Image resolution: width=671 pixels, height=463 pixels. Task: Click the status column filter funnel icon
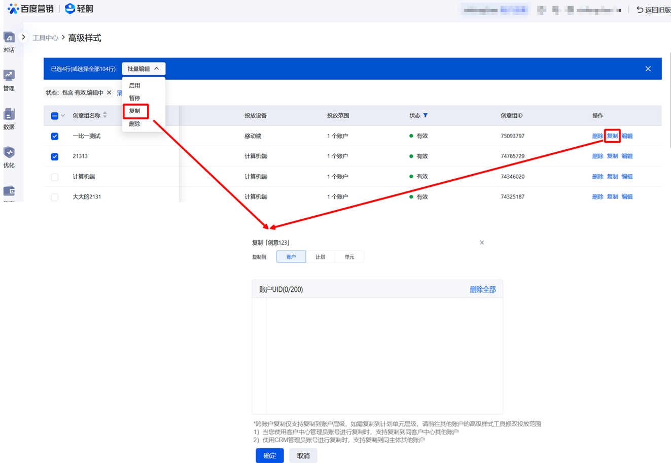pyautogui.click(x=426, y=116)
